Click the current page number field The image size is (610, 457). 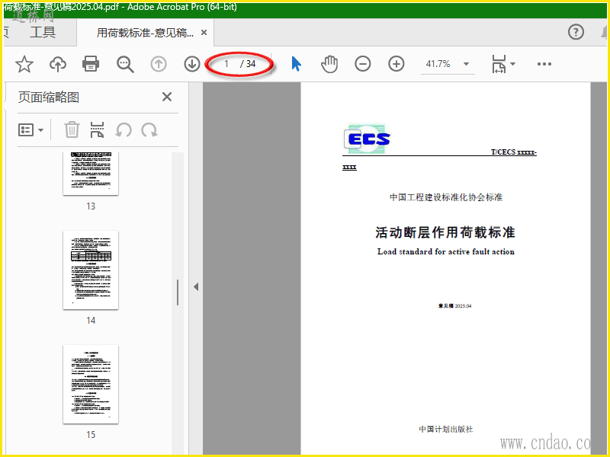[226, 64]
